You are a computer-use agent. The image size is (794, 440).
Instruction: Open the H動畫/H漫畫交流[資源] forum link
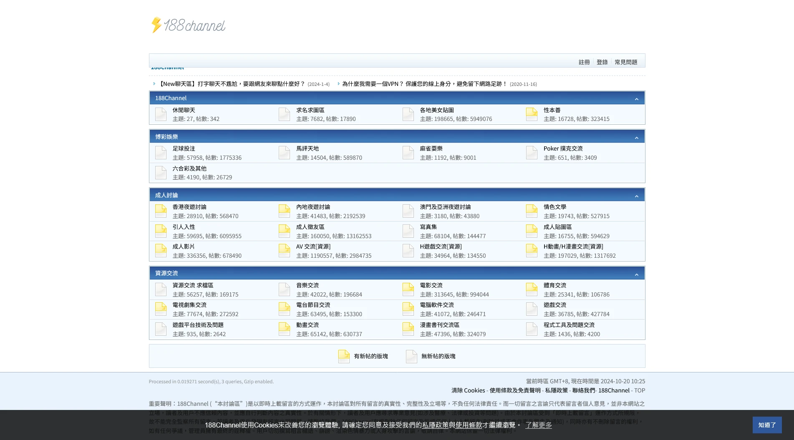[x=573, y=246]
